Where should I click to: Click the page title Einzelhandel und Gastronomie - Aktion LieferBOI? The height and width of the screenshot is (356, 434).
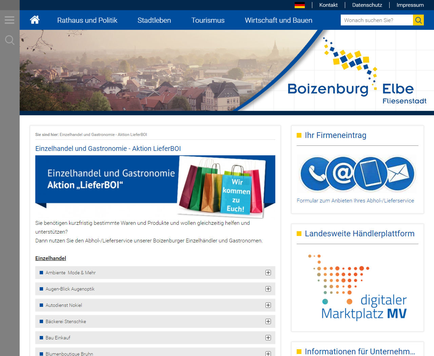108,149
